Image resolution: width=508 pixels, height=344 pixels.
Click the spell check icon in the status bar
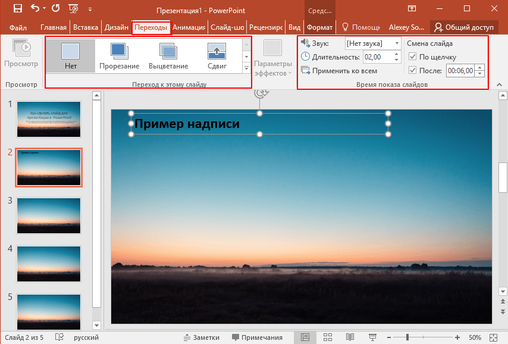coord(59,337)
